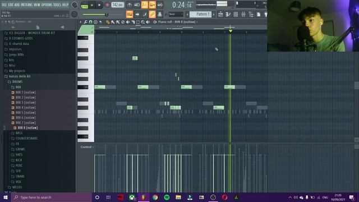The width and height of the screenshot is (359, 202).
Task: Open the Piano roll view icon
Action: (228, 15)
